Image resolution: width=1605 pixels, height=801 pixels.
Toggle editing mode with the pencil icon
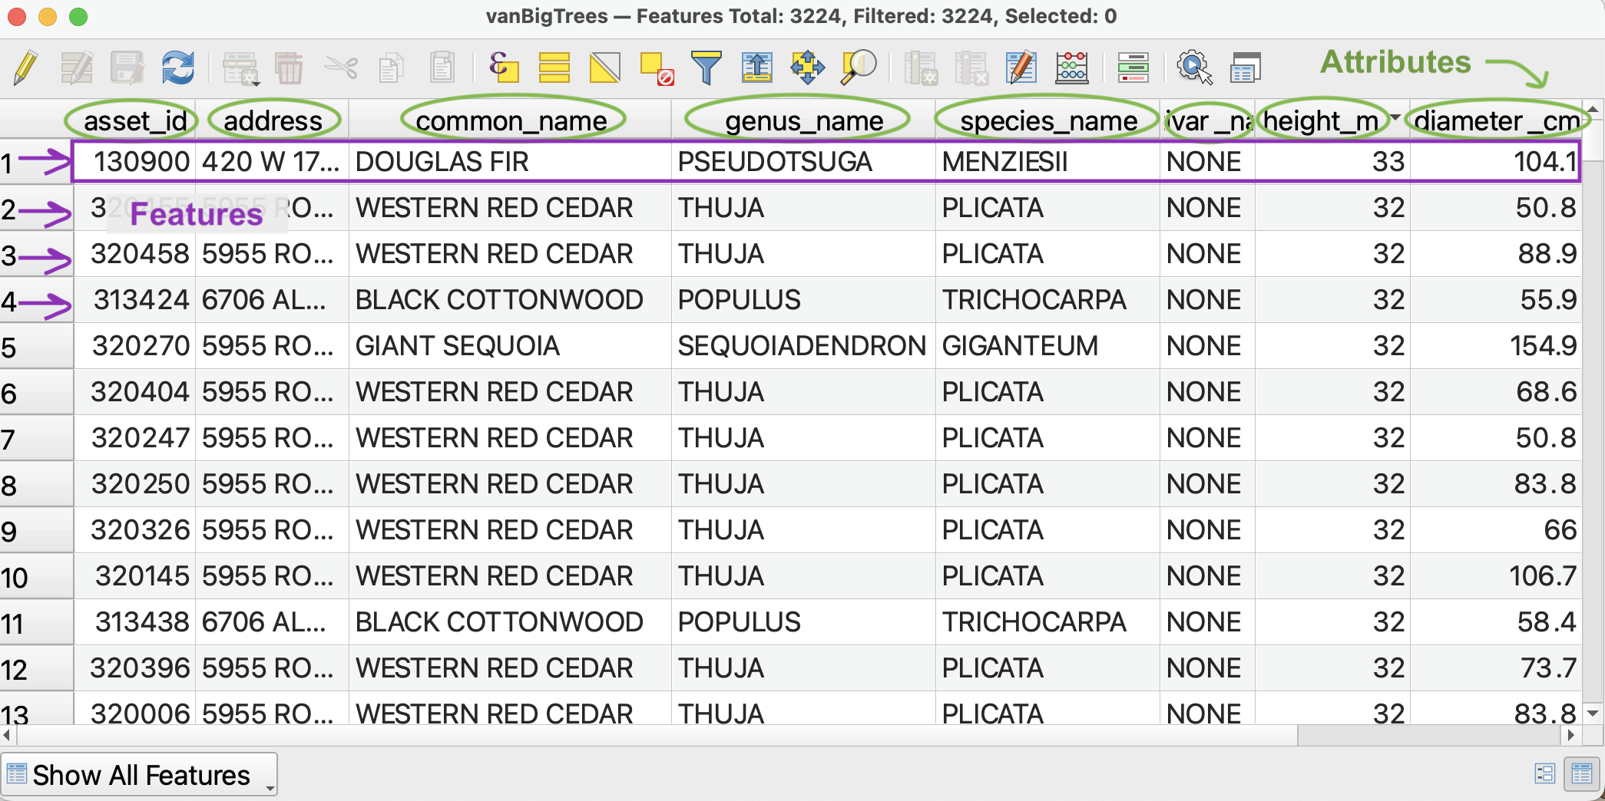pyautogui.click(x=27, y=68)
